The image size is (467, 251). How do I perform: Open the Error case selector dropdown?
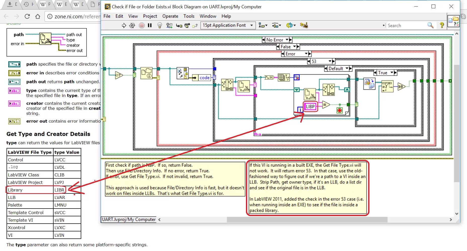[306, 54]
